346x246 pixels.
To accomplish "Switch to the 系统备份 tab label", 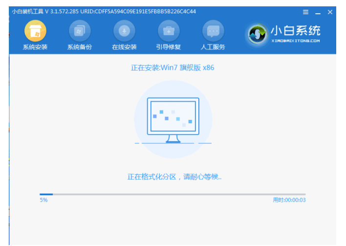I will [x=79, y=47].
